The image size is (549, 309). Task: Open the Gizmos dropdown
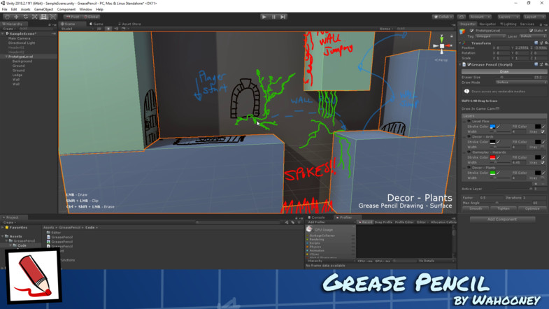[x=386, y=29]
